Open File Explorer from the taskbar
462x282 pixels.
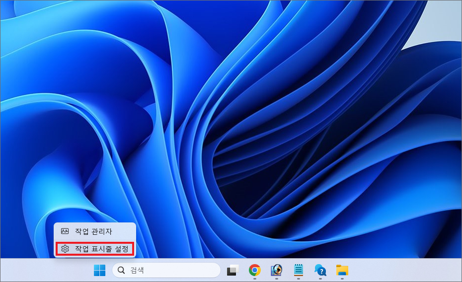342,270
